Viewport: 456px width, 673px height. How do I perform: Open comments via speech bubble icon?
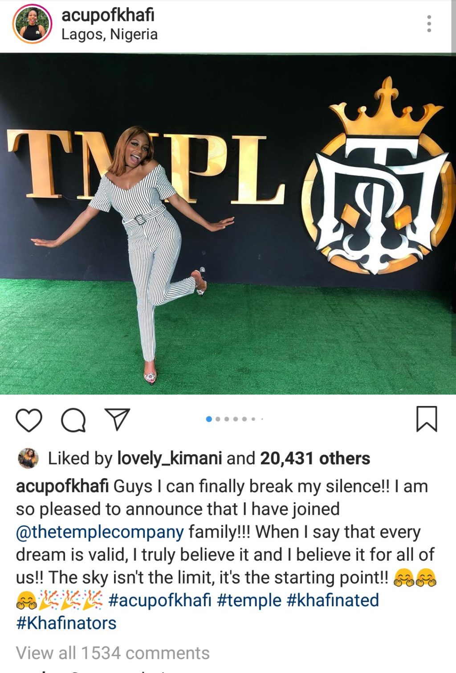pos(73,420)
